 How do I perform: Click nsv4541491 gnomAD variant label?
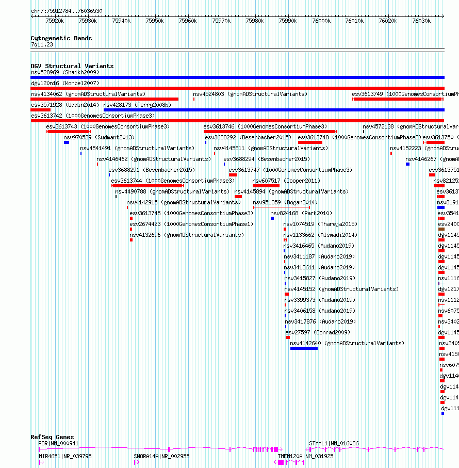pyautogui.click(x=137, y=148)
